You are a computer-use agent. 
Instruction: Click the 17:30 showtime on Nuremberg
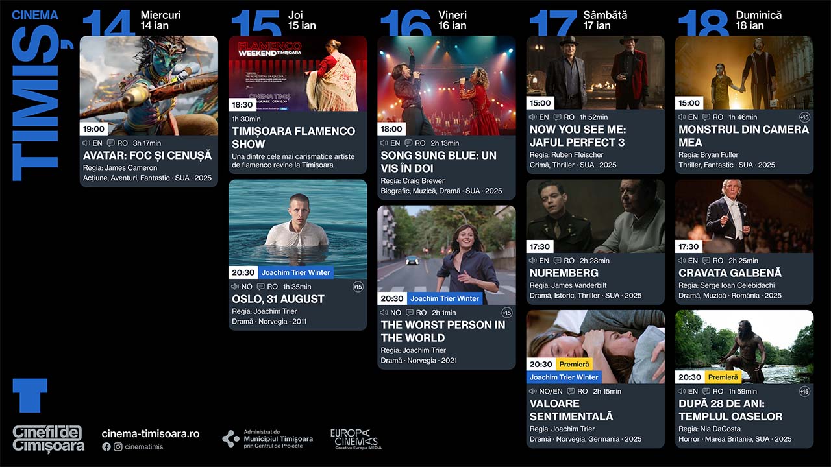[x=540, y=246]
